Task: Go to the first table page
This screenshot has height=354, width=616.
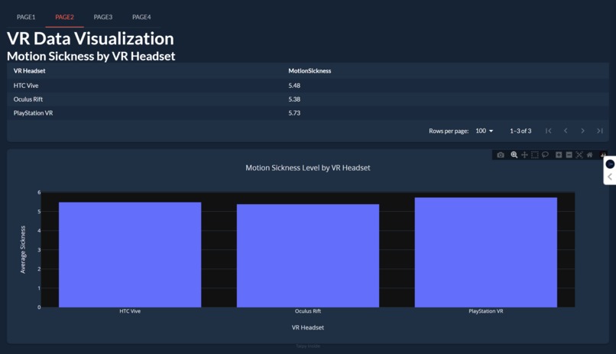Action: (x=549, y=131)
